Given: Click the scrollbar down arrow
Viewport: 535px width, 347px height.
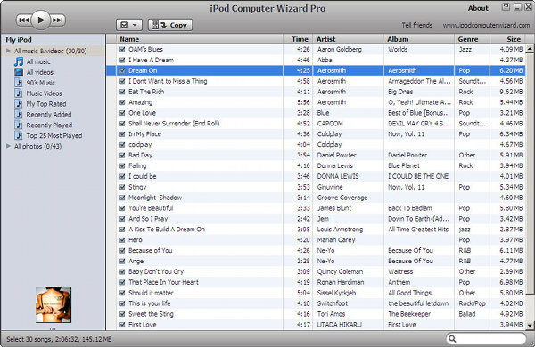Looking at the screenshot, I should click(530, 326).
